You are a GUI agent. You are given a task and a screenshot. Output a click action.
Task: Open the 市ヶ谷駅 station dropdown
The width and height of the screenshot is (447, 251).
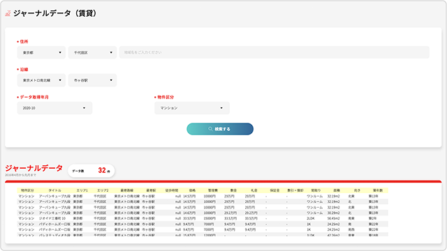[x=92, y=80]
